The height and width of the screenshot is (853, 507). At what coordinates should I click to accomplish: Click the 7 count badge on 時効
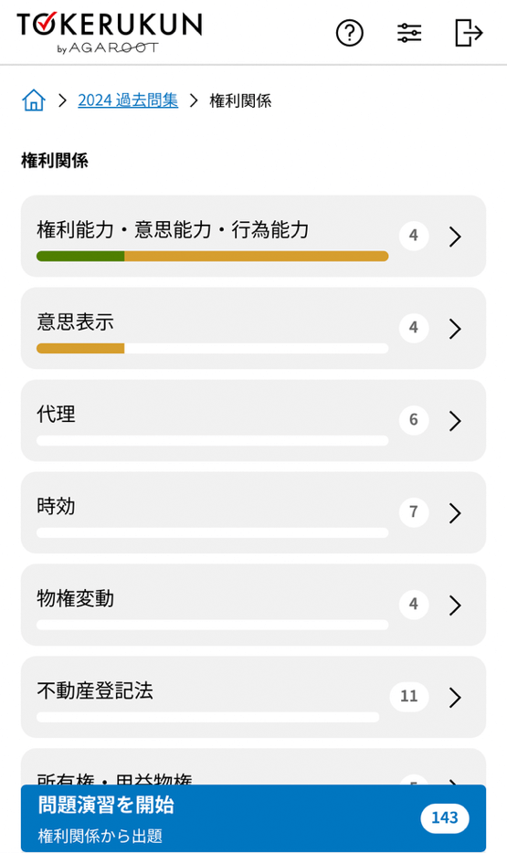click(x=414, y=511)
